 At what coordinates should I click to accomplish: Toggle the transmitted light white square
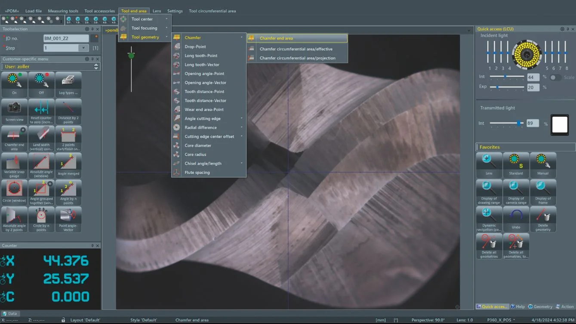click(x=560, y=125)
